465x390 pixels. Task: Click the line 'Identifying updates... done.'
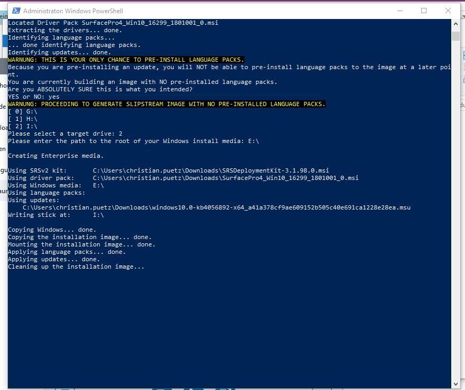click(59, 52)
